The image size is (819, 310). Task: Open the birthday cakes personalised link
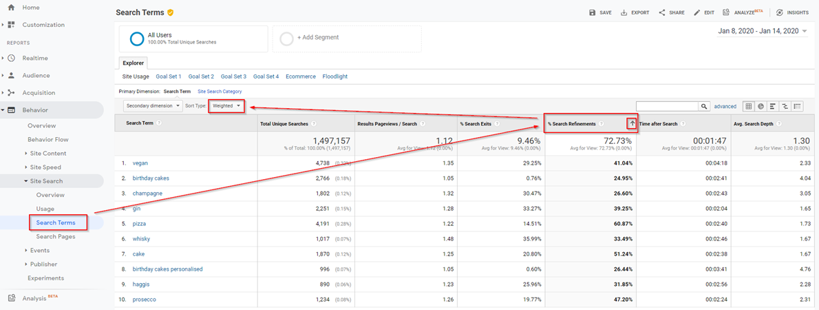pyautogui.click(x=168, y=269)
